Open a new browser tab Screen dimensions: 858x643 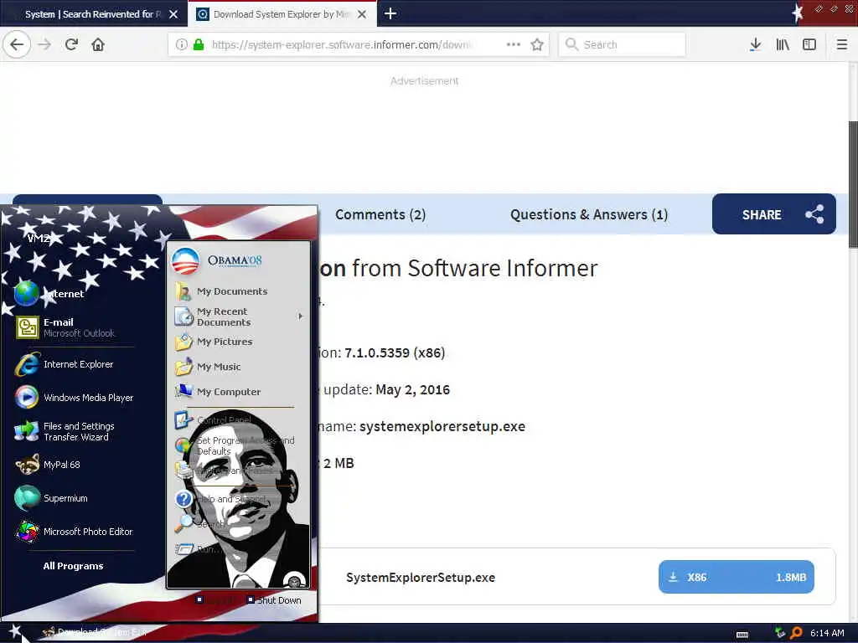pos(390,13)
